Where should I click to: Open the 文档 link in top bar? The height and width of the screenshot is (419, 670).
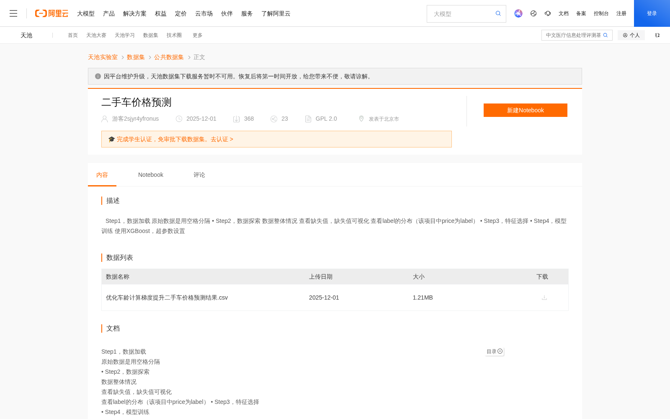564,13
